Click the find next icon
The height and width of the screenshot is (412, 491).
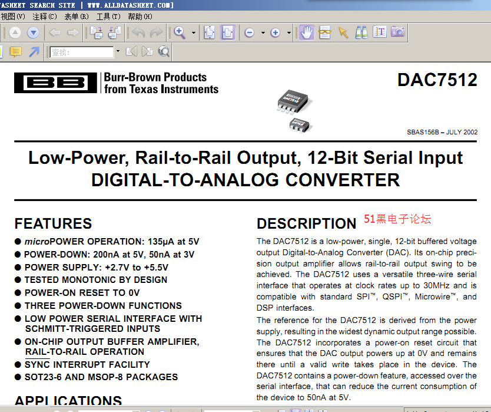(147, 51)
